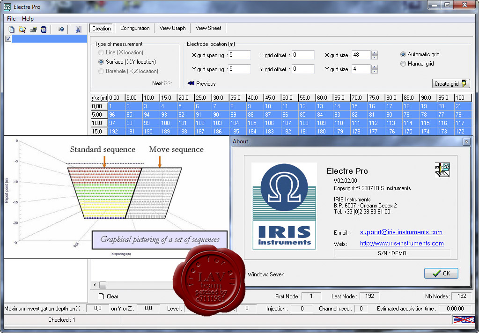Click the crossed-out USB status icon
479x333 pixels.
[x=464, y=319]
